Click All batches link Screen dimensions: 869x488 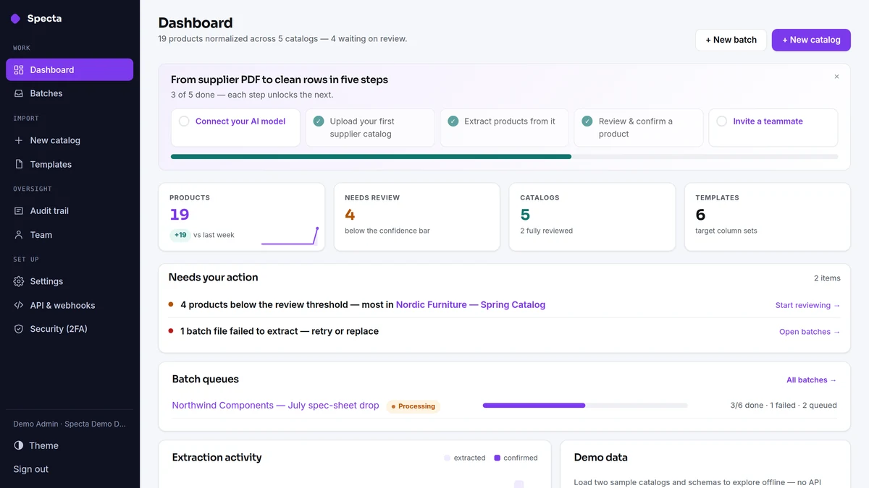click(x=811, y=380)
